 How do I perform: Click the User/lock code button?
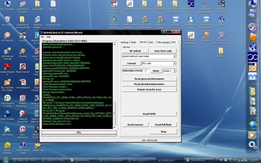point(163,51)
